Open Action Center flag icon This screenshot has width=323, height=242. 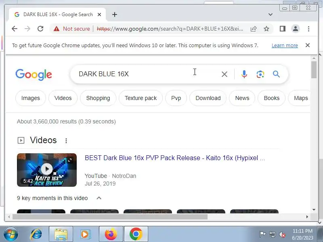(x=262, y=234)
